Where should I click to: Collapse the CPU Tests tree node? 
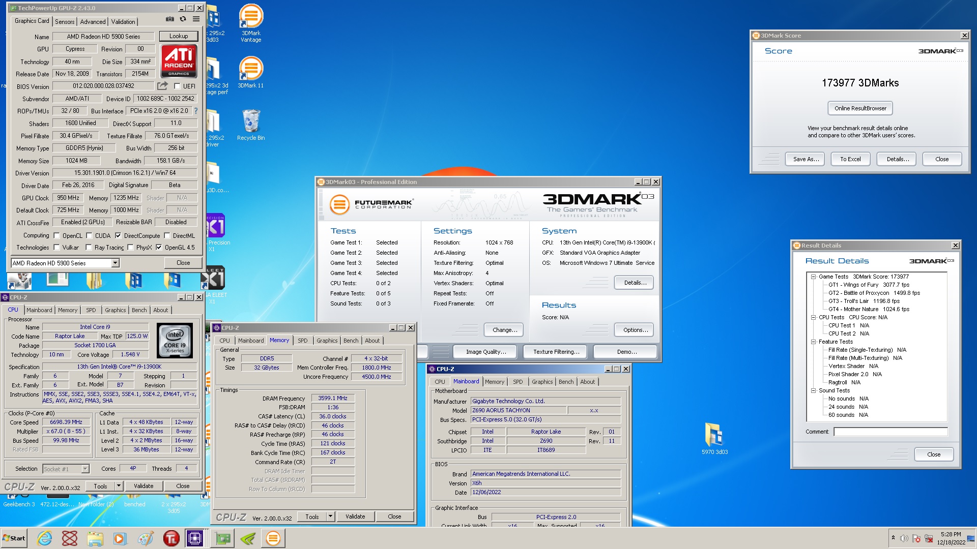(x=813, y=318)
